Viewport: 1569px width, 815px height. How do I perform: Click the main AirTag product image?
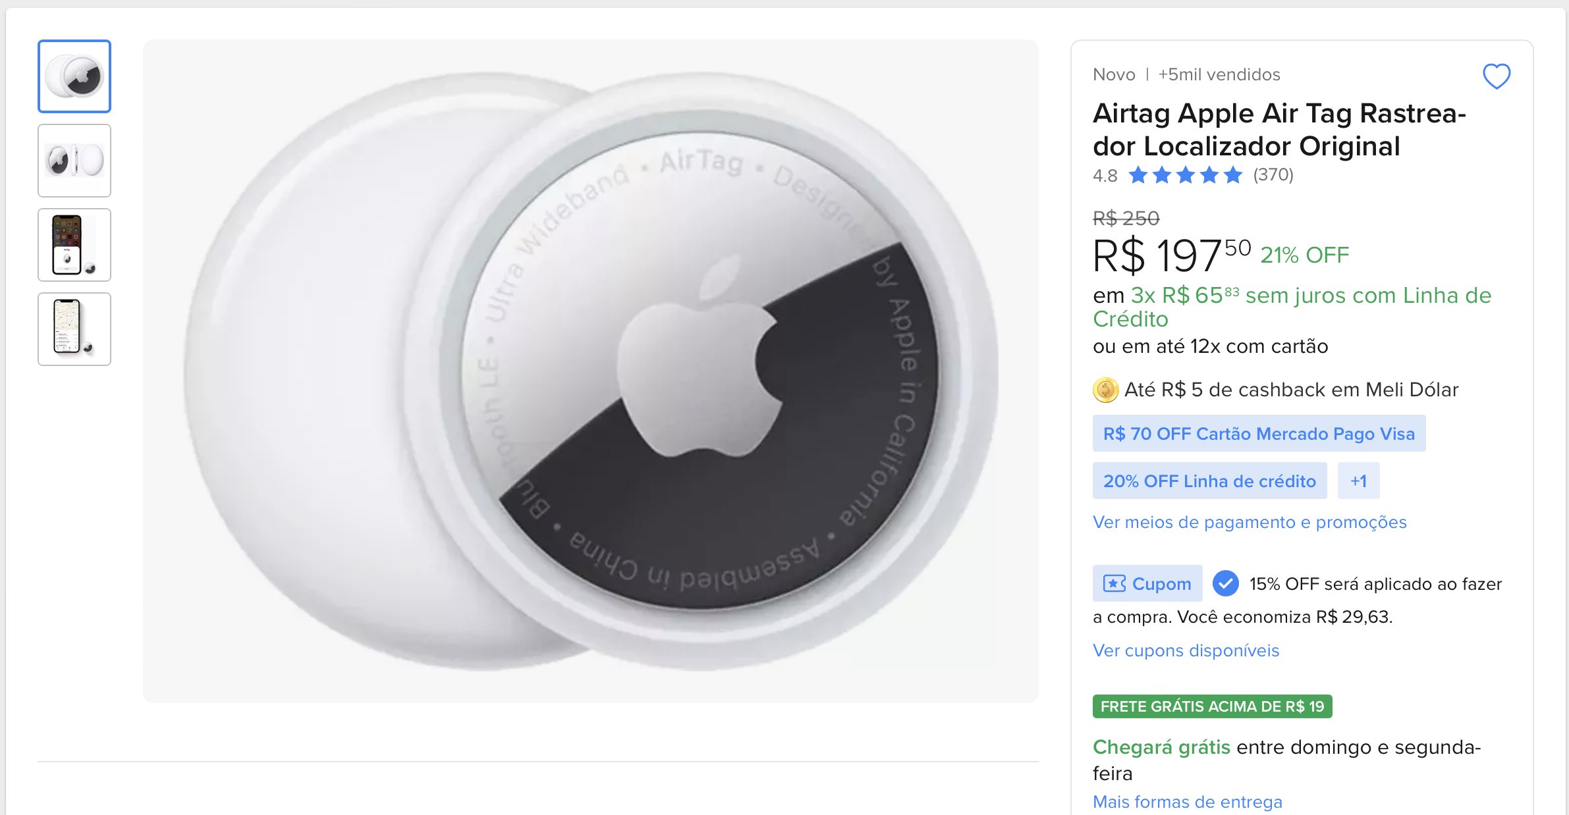591,371
